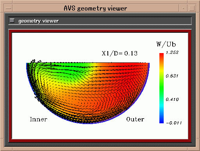Screen dimensions: 200x151
Task: Click the geometry viewer panel header label
Action: (39, 21)
